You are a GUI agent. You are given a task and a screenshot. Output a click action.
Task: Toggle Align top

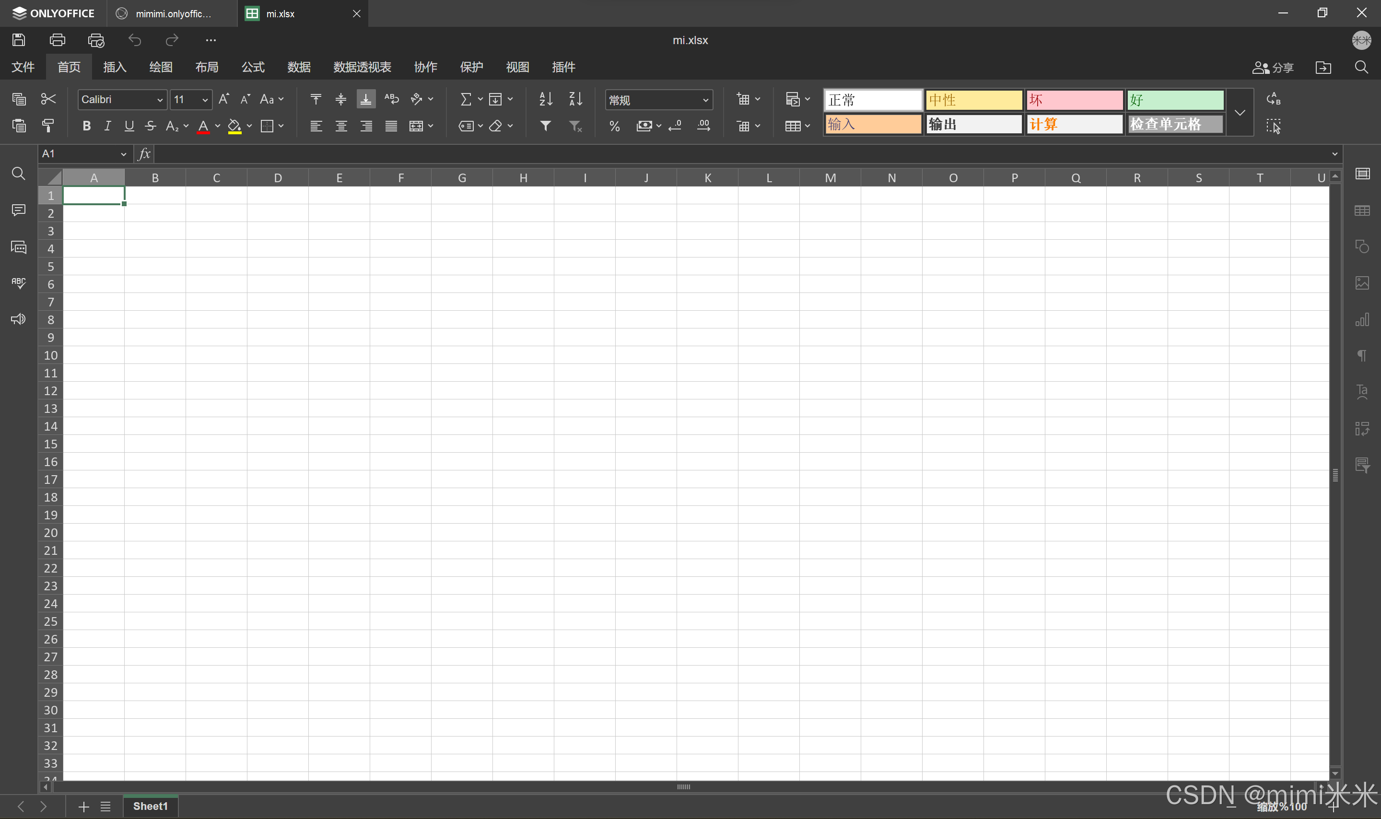click(316, 99)
